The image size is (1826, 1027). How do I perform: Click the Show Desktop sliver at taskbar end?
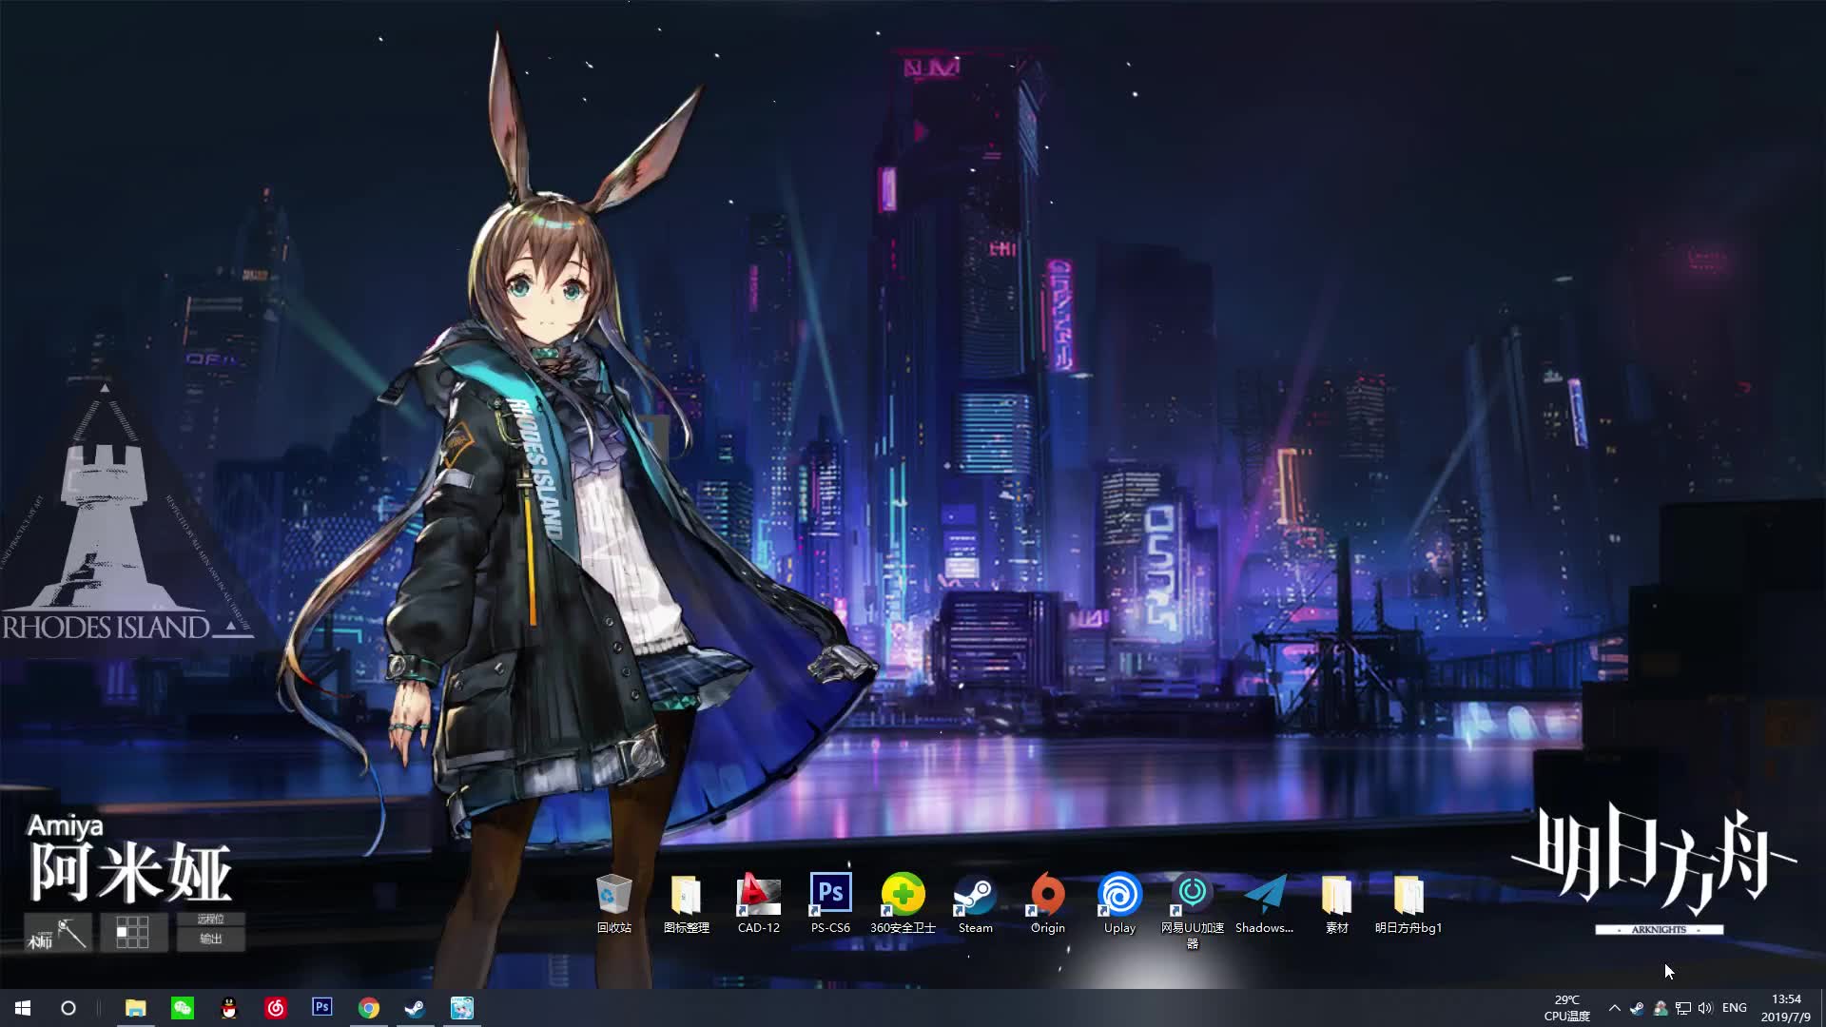1822,1008
